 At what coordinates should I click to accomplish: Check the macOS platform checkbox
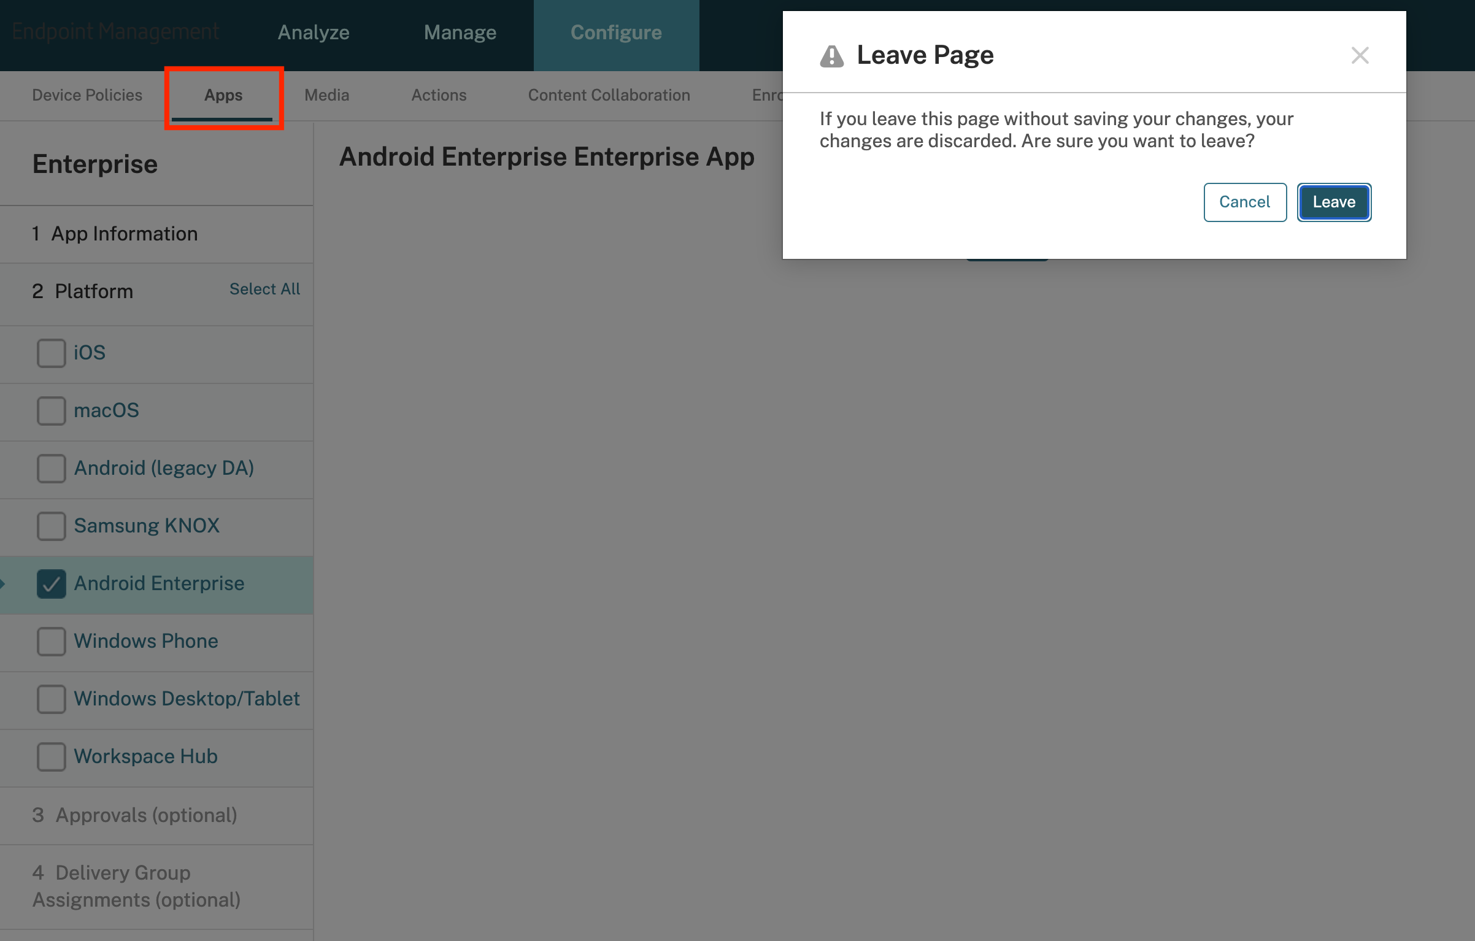click(x=52, y=411)
